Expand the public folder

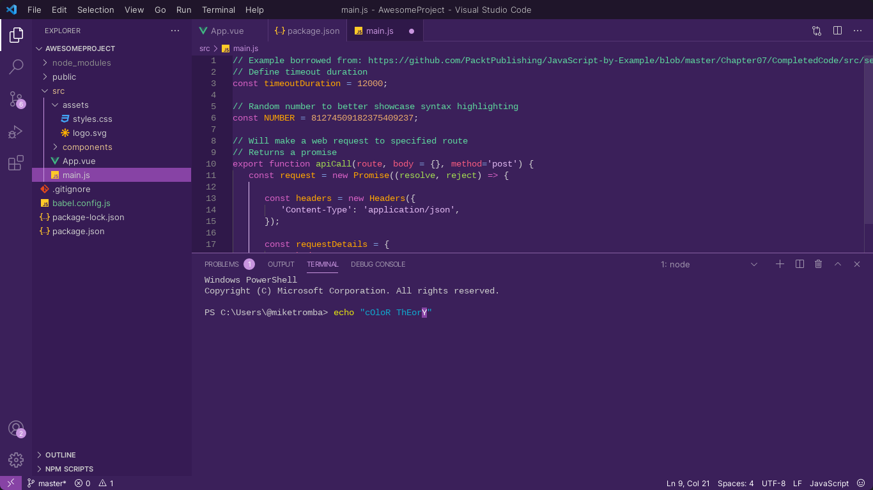(x=64, y=77)
